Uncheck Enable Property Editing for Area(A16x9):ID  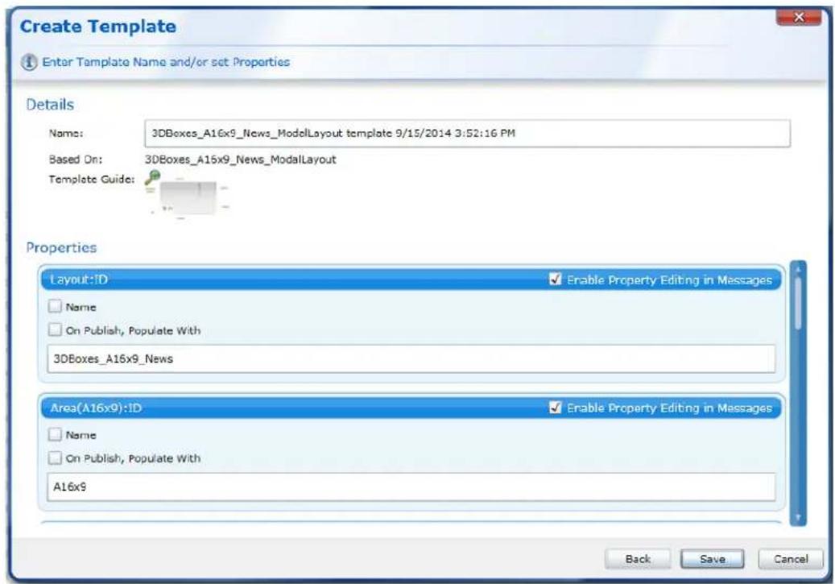click(x=555, y=407)
